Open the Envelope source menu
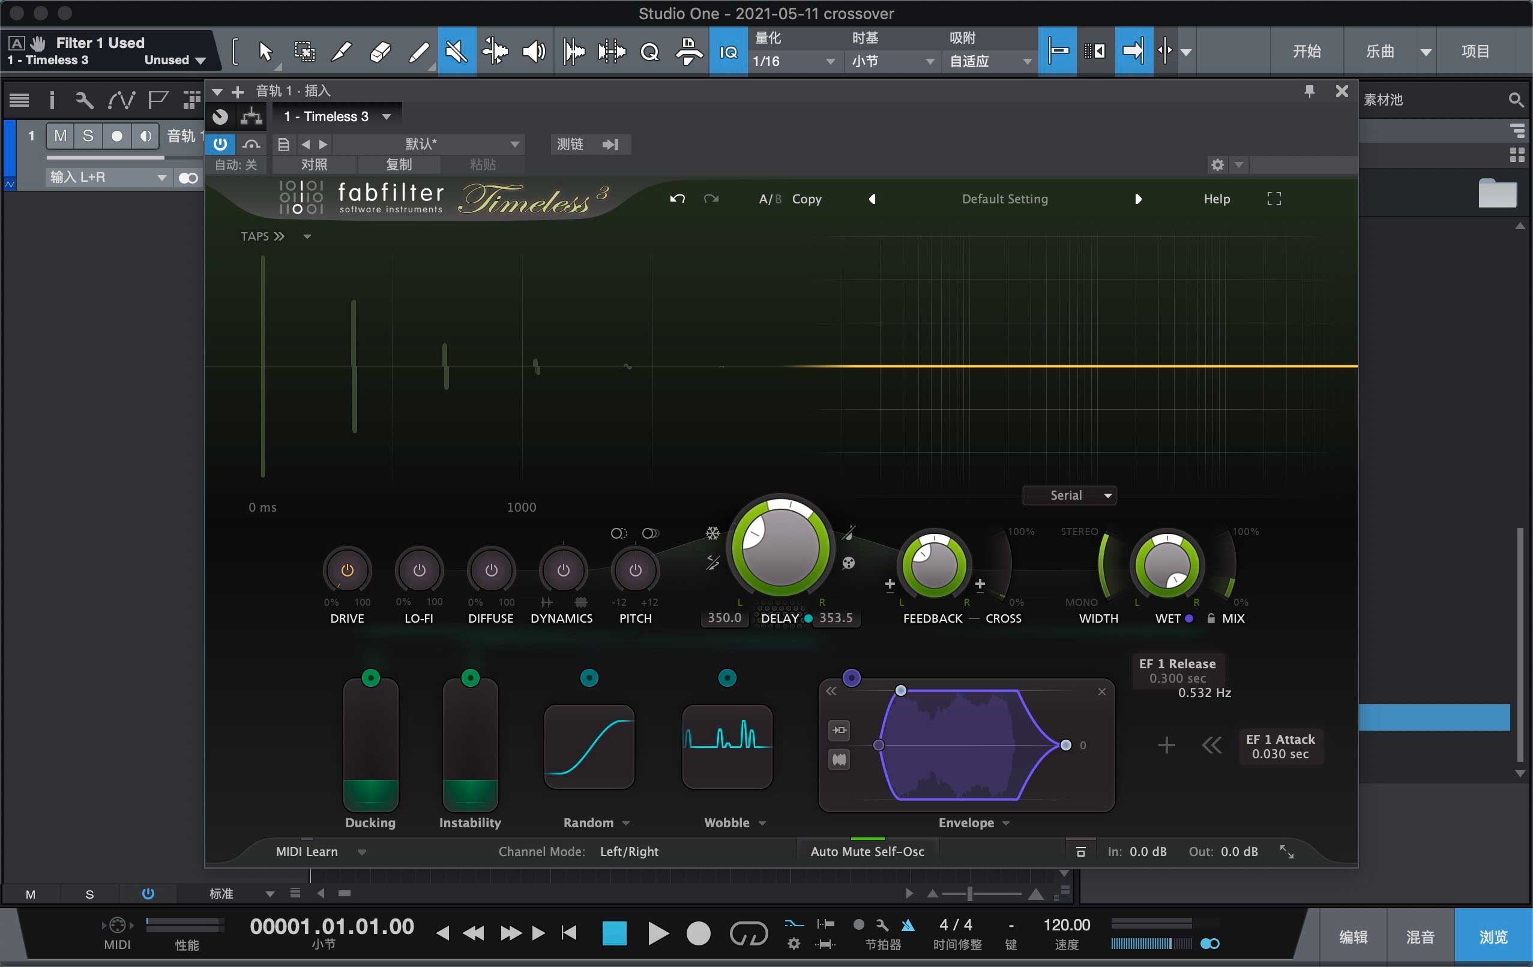 click(x=974, y=822)
